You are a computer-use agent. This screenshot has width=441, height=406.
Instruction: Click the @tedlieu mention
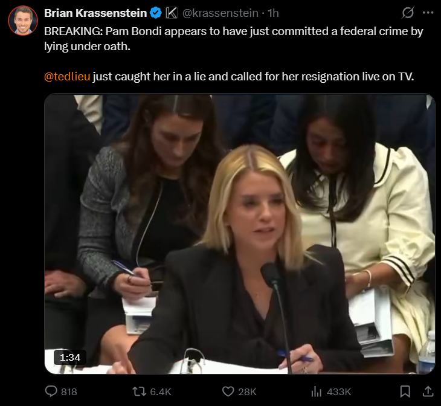point(67,77)
